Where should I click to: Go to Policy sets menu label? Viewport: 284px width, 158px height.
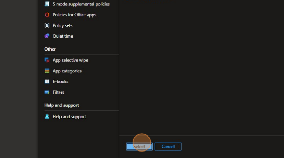[x=62, y=25]
